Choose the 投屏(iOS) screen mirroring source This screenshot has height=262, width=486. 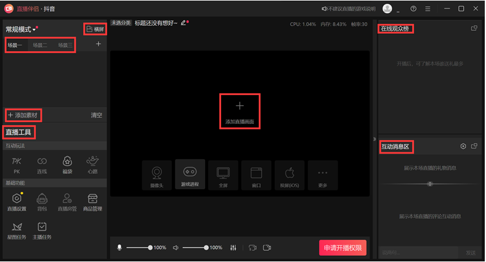pyautogui.click(x=290, y=175)
